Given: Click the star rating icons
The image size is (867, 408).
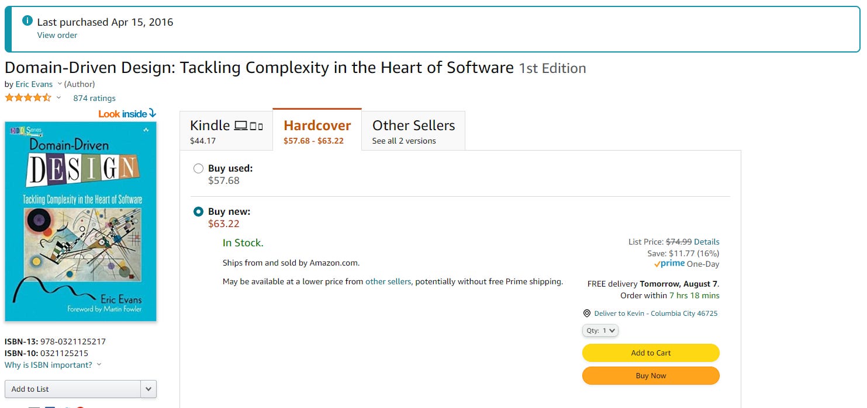Looking at the screenshot, I should 28,97.
